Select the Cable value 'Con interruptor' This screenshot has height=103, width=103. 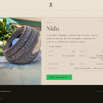[x=69, y=56]
